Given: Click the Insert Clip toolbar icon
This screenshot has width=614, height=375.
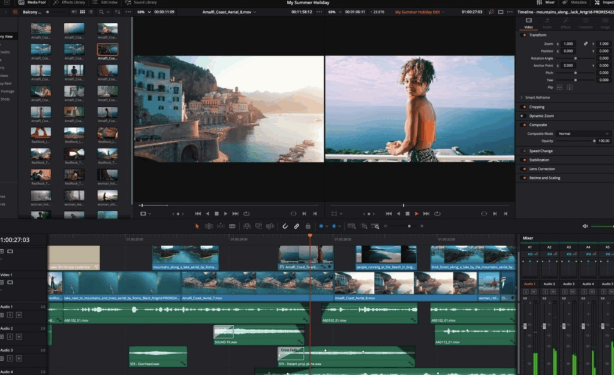Looking at the screenshot, I should pos(246,226).
